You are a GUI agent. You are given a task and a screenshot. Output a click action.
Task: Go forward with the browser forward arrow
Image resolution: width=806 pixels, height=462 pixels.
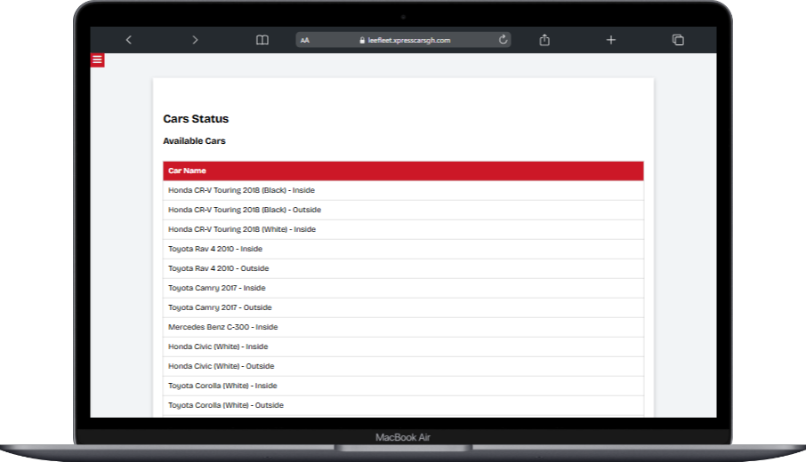[195, 40]
